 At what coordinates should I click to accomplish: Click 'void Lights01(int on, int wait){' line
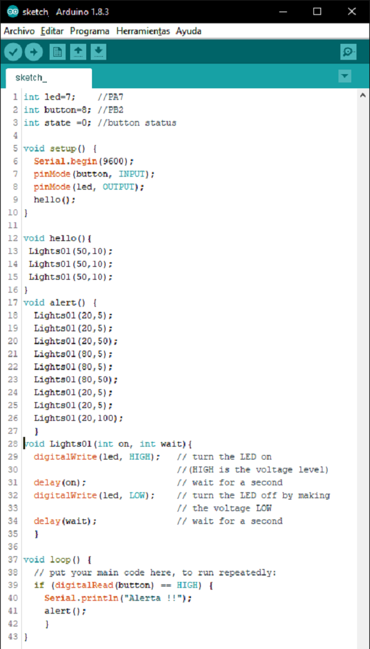click(x=108, y=444)
